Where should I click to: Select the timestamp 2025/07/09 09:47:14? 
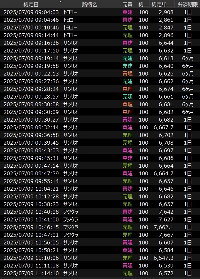pos(31,166)
